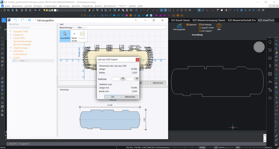Toggle OTRACK in status bar
This screenshot has width=279, height=149.
tap(210, 147)
